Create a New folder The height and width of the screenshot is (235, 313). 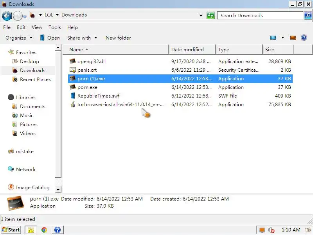[119, 38]
